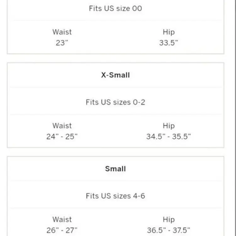Click the divider line below the Small heading
236x236 pixels.
click(115, 181)
